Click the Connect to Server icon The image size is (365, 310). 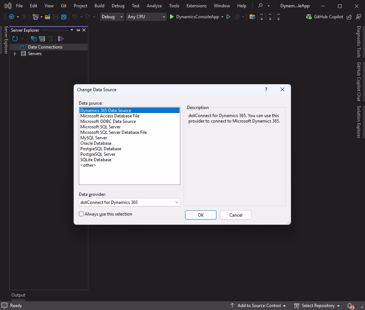click(x=42, y=39)
